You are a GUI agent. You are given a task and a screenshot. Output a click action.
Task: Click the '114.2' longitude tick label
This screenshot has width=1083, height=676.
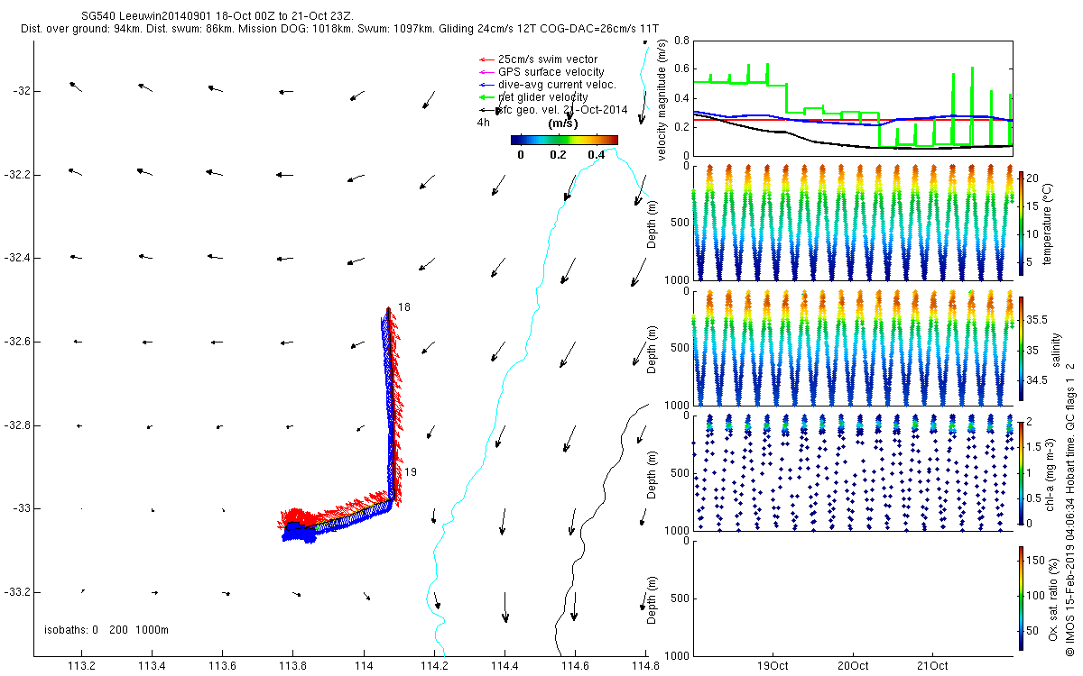tap(434, 666)
